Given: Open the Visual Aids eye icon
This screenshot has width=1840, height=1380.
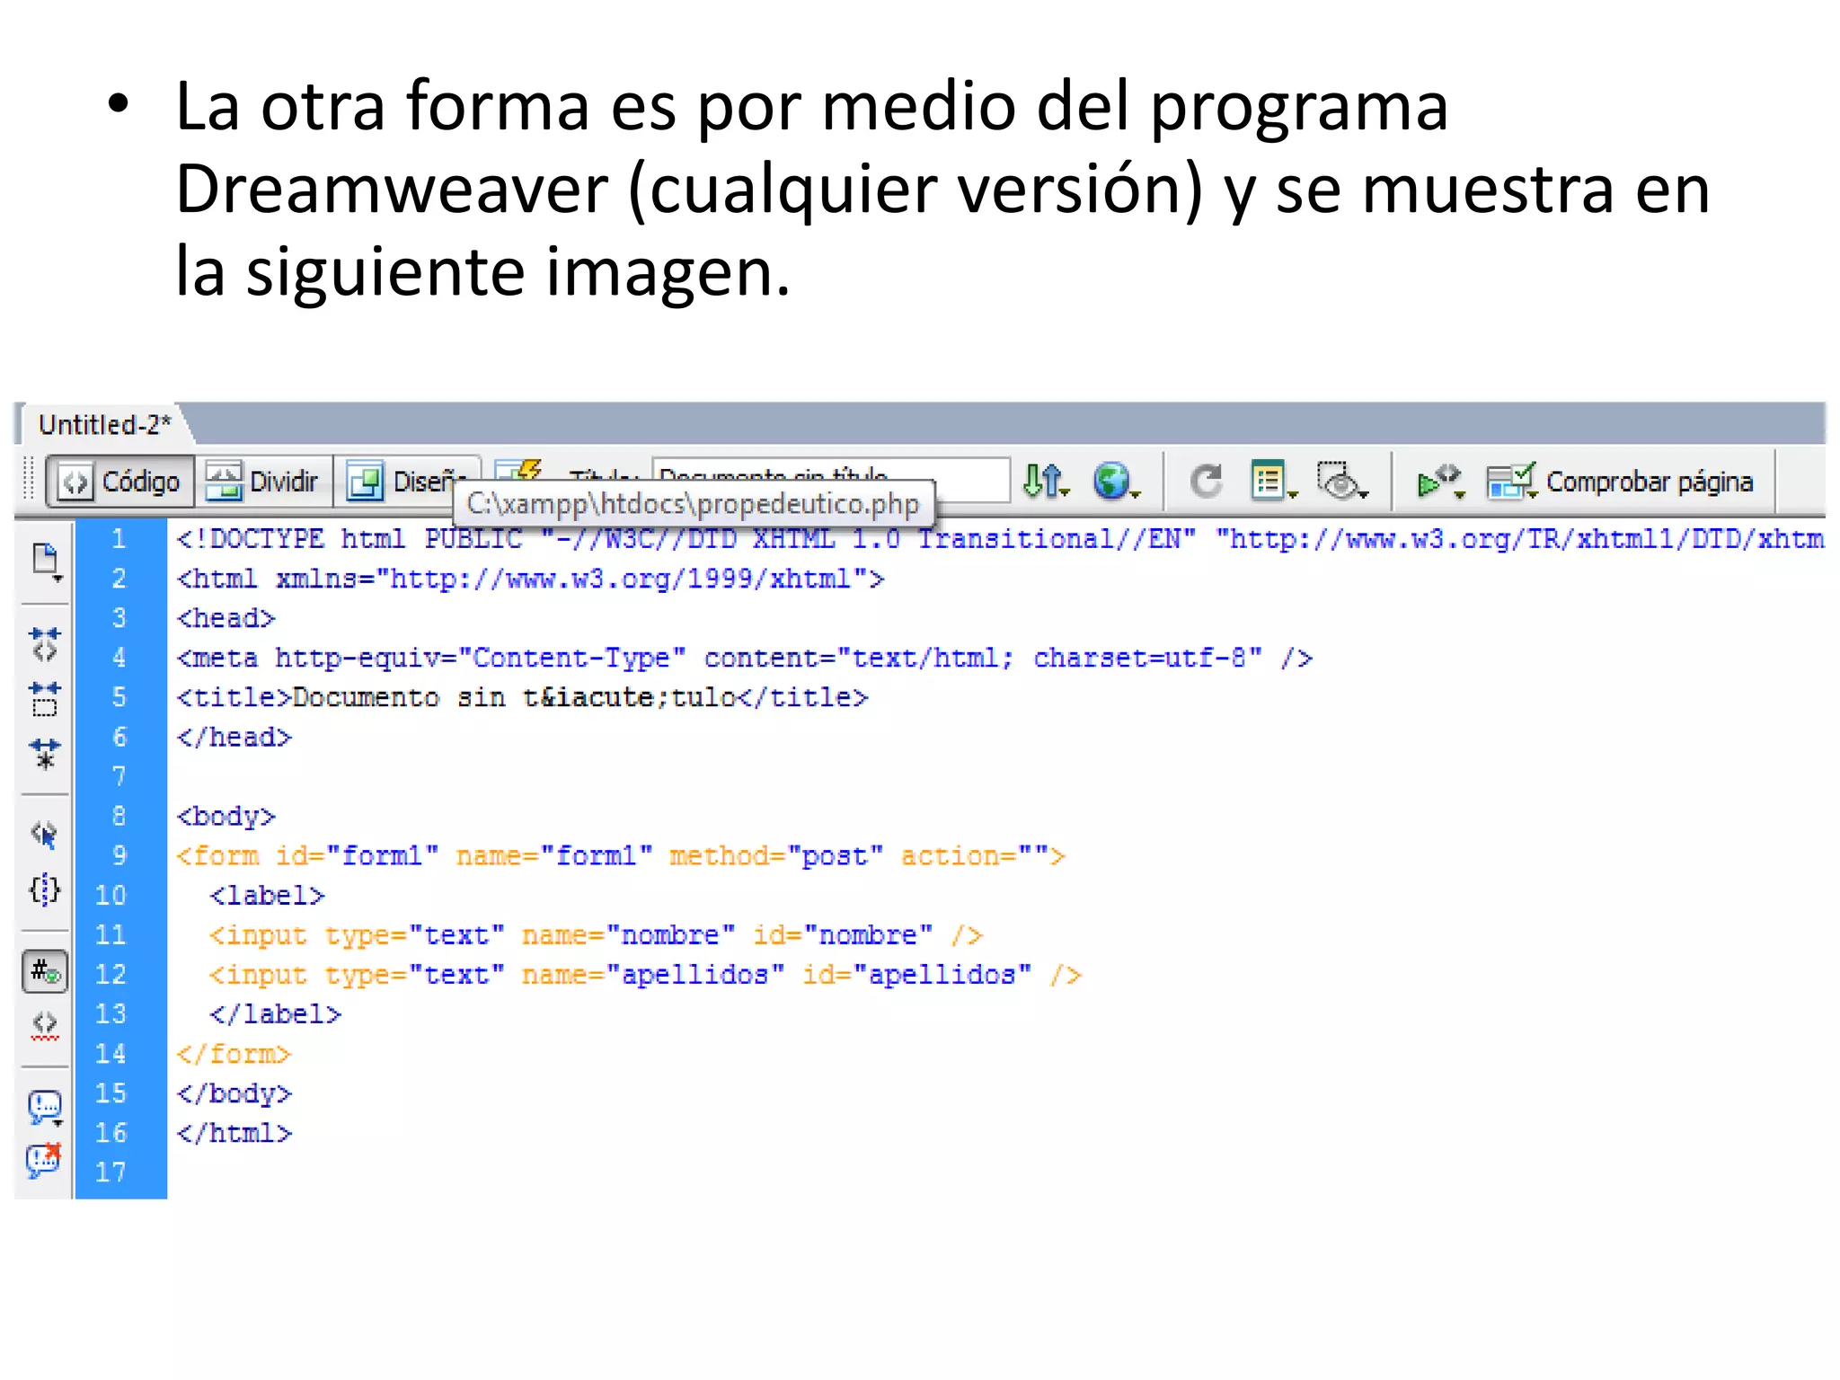Looking at the screenshot, I should tap(1341, 481).
